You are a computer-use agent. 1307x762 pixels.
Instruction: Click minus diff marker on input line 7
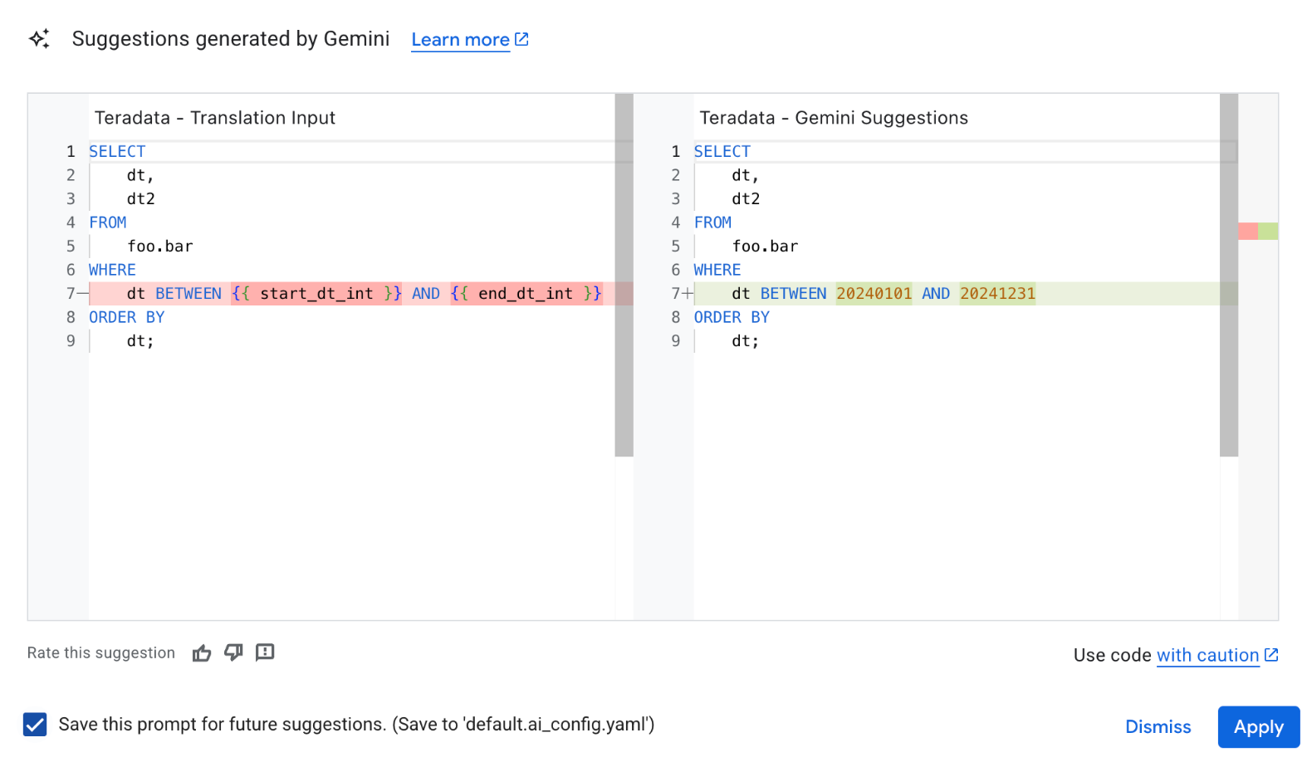point(82,293)
